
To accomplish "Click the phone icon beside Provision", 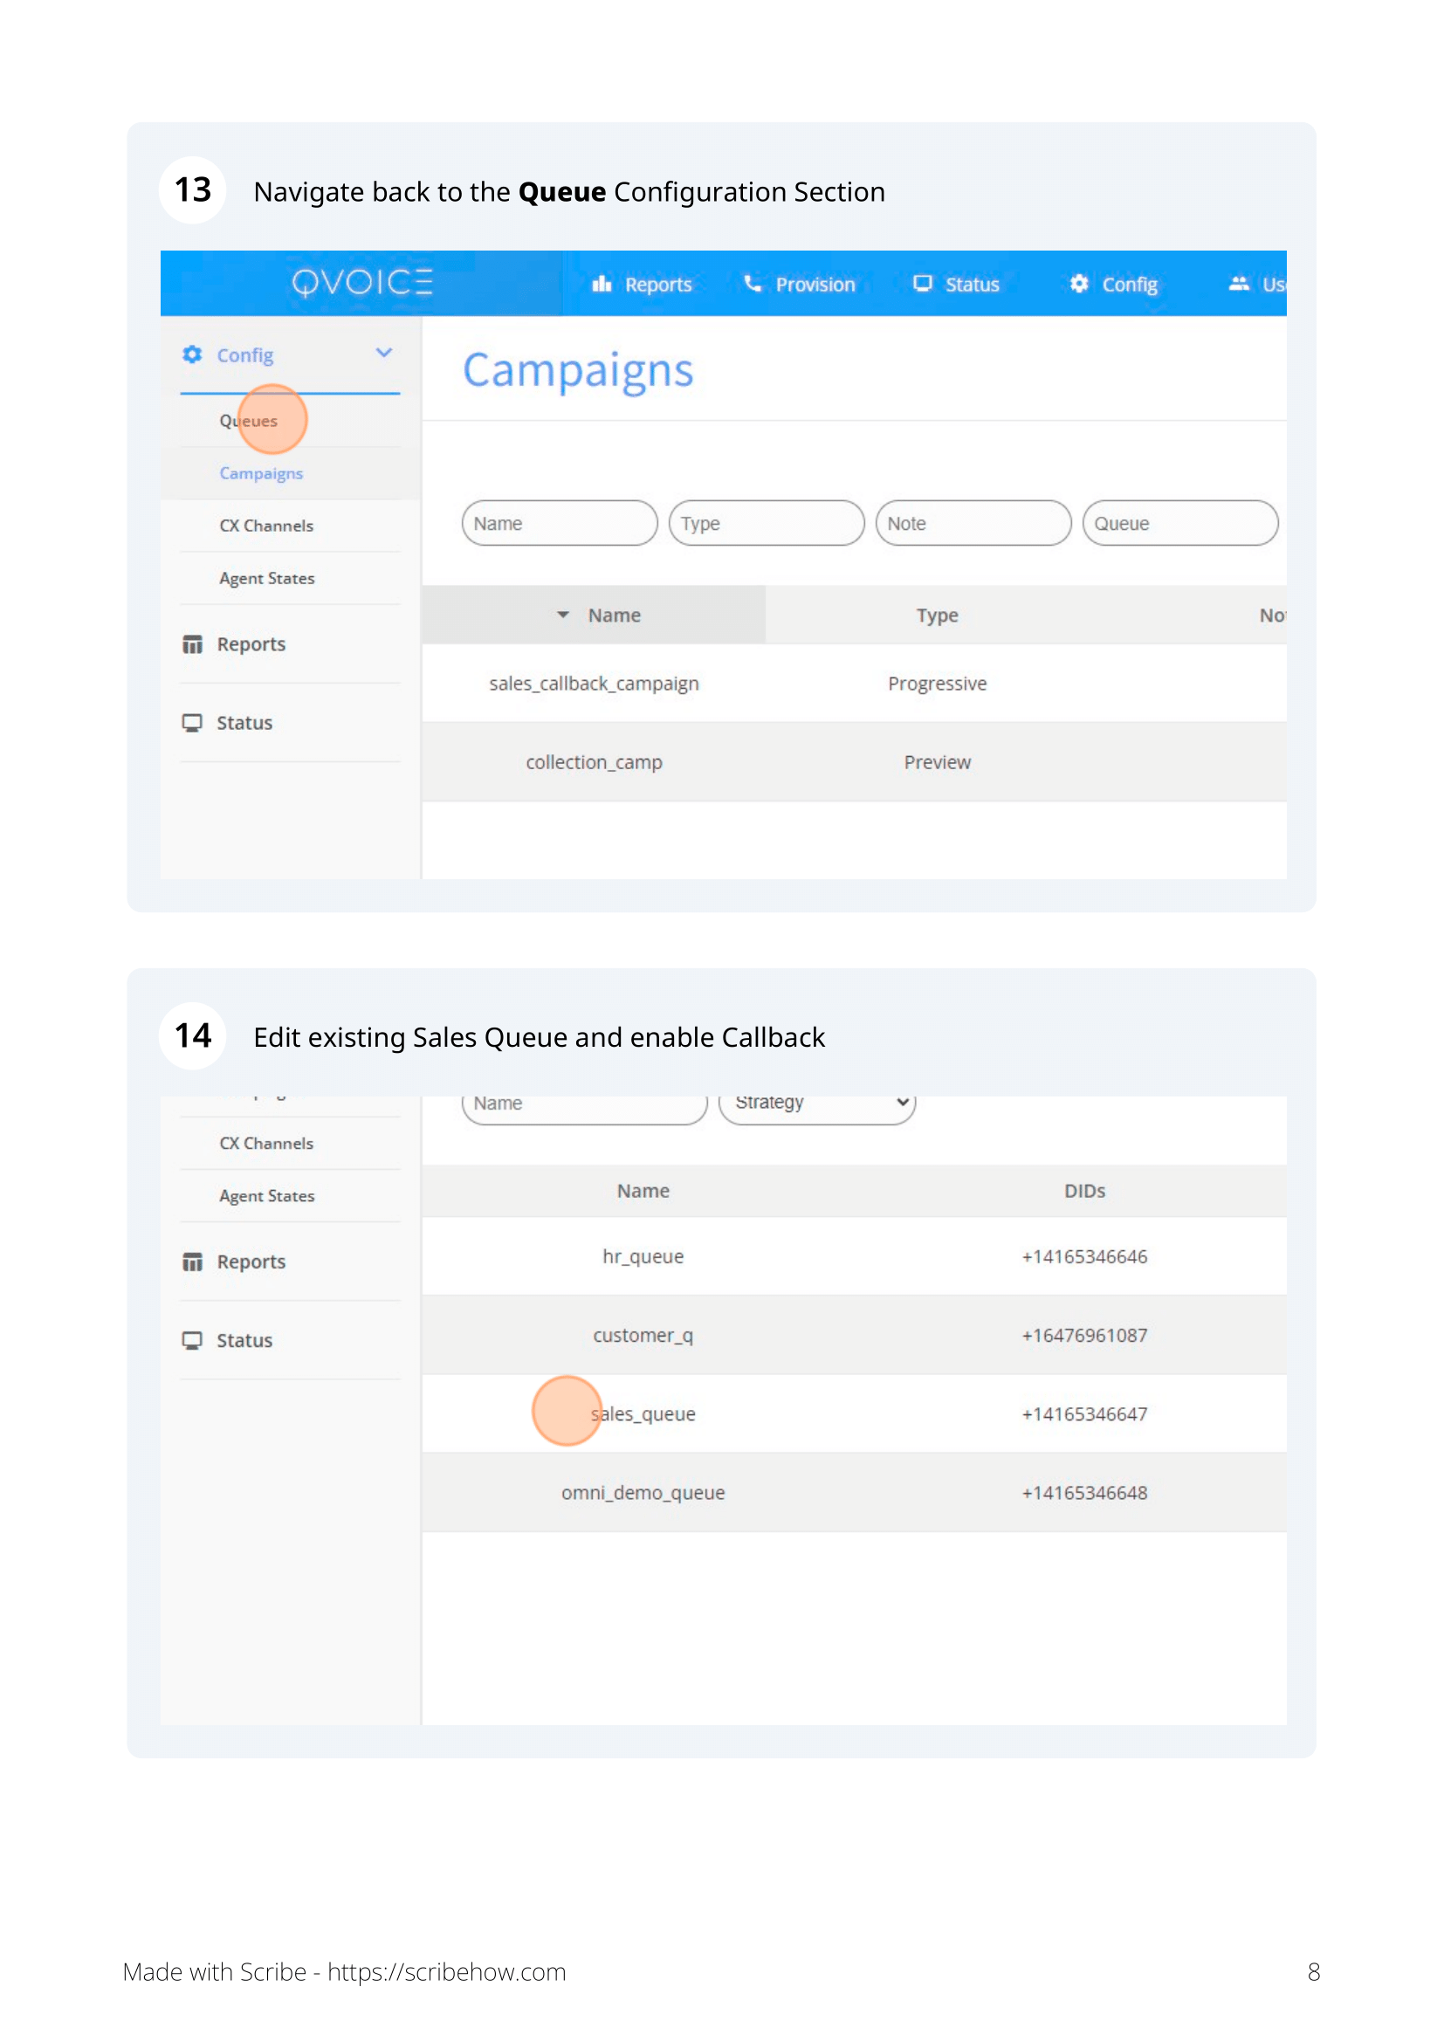I will click(753, 284).
